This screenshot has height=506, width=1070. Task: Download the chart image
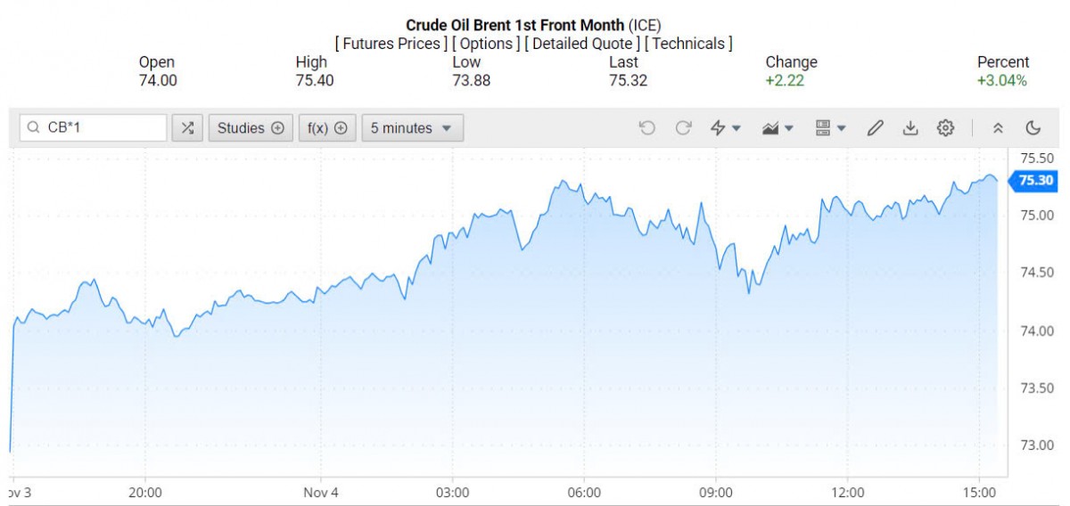click(x=909, y=128)
